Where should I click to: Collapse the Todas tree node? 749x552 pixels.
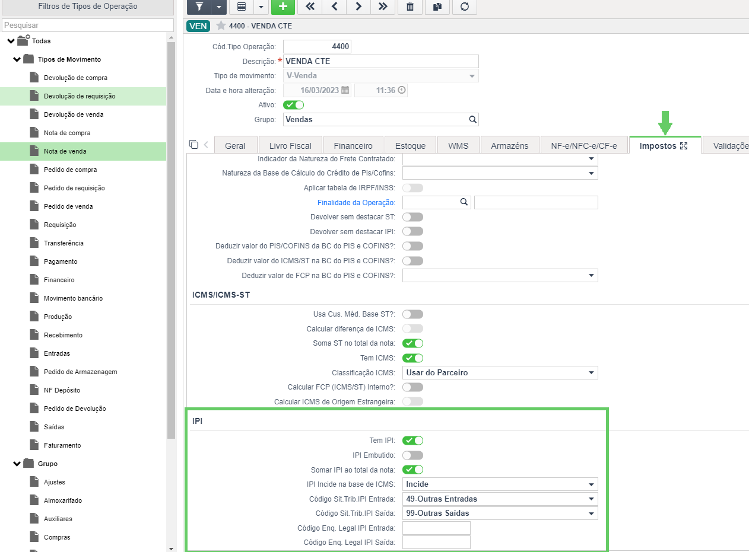coord(11,41)
